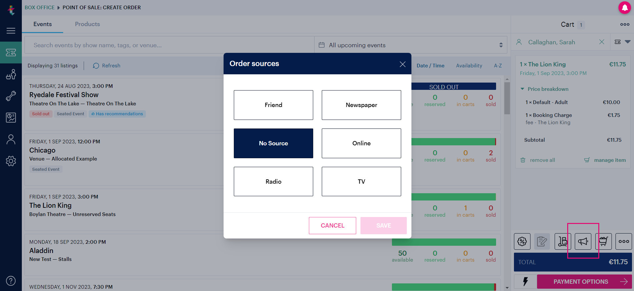Open the help question mark icon
Viewport: 634px width, 291px height.
pyautogui.click(x=11, y=281)
